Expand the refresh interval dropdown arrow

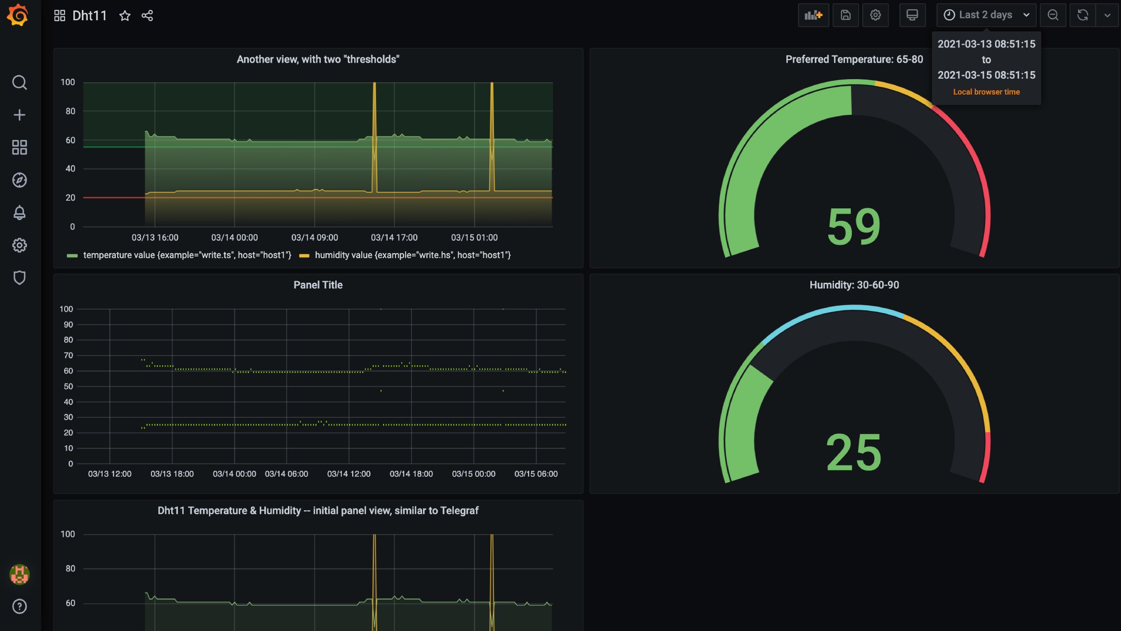1107,15
